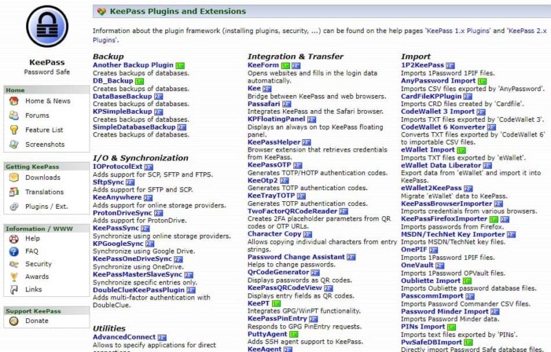Open the Downloads page

43,178
